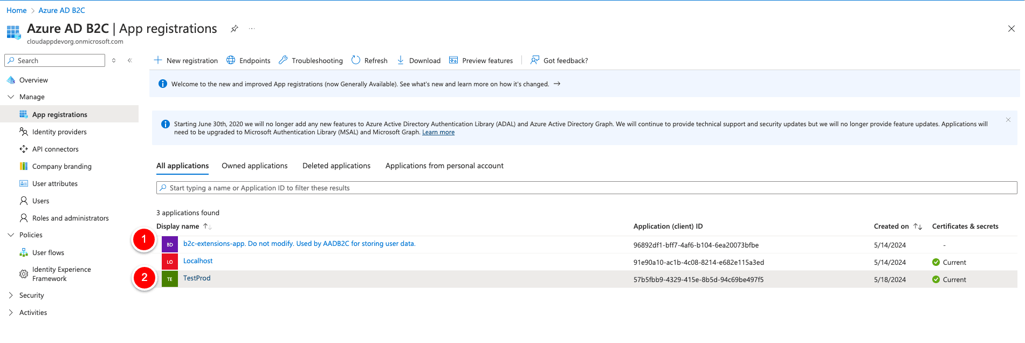
Task: Collapse the Manage section
Action: click(x=11, y=97)
